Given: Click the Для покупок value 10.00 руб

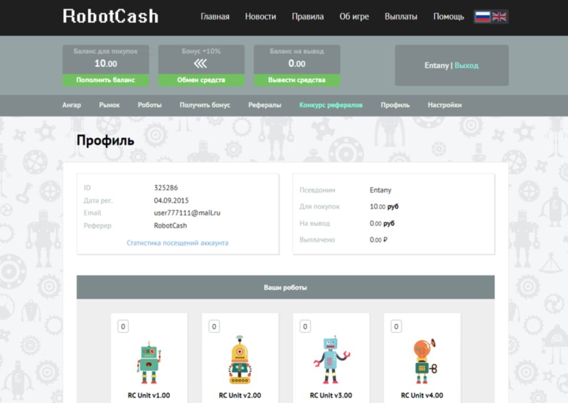Looking at the screenshot, I should [x=384, y=206].
